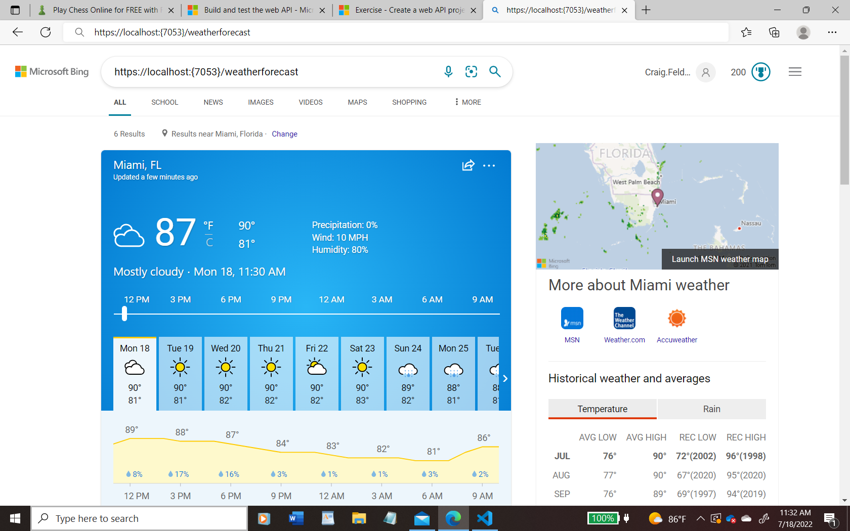This screenshot has height=531, width=850.
Task: Open weather card more options ellipsis
Action: click(489, 165)
